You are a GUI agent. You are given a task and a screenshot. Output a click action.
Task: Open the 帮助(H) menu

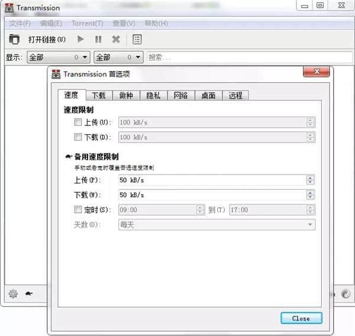pyautogui.click(x=156, y=23)
